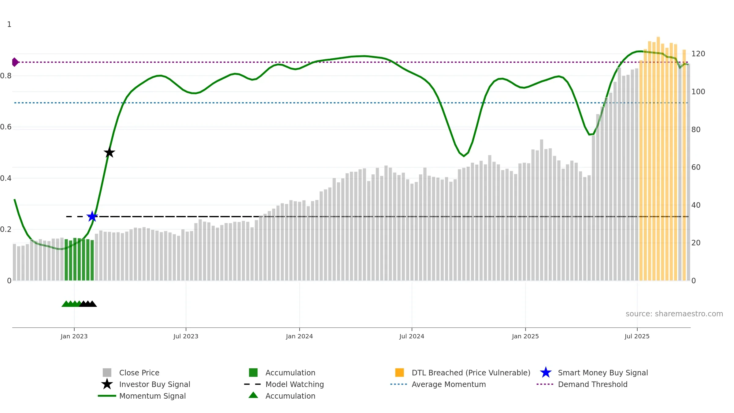Viewport: 734px width, 413px height.
Task: Click left axis value 1
Action: point(9,24)
